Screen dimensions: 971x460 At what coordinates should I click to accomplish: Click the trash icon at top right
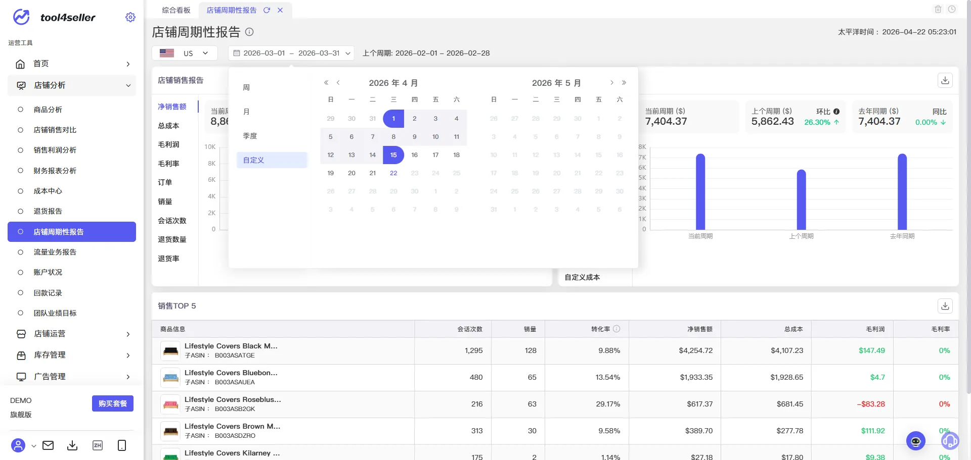(938, 9)
